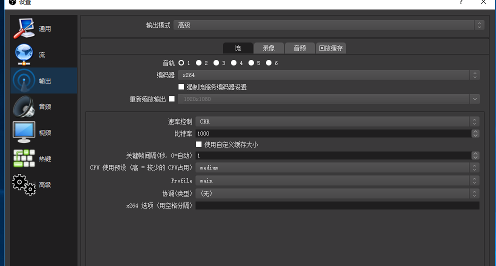Open the 视频 monitor icon
This screenshot has width=496, height=266.
[24, 132]
